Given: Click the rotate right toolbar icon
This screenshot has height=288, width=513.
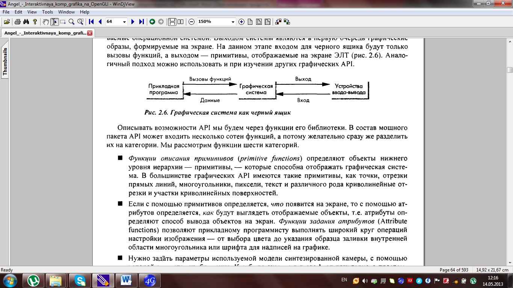Looking at the screenshot, I should pos(287,22).
